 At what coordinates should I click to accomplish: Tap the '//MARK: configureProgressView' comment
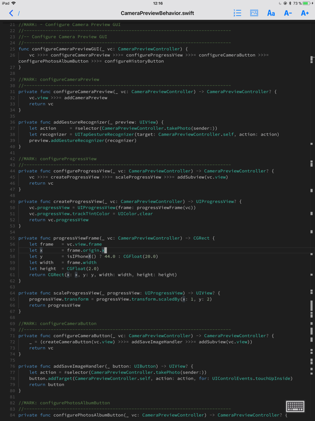58,159
